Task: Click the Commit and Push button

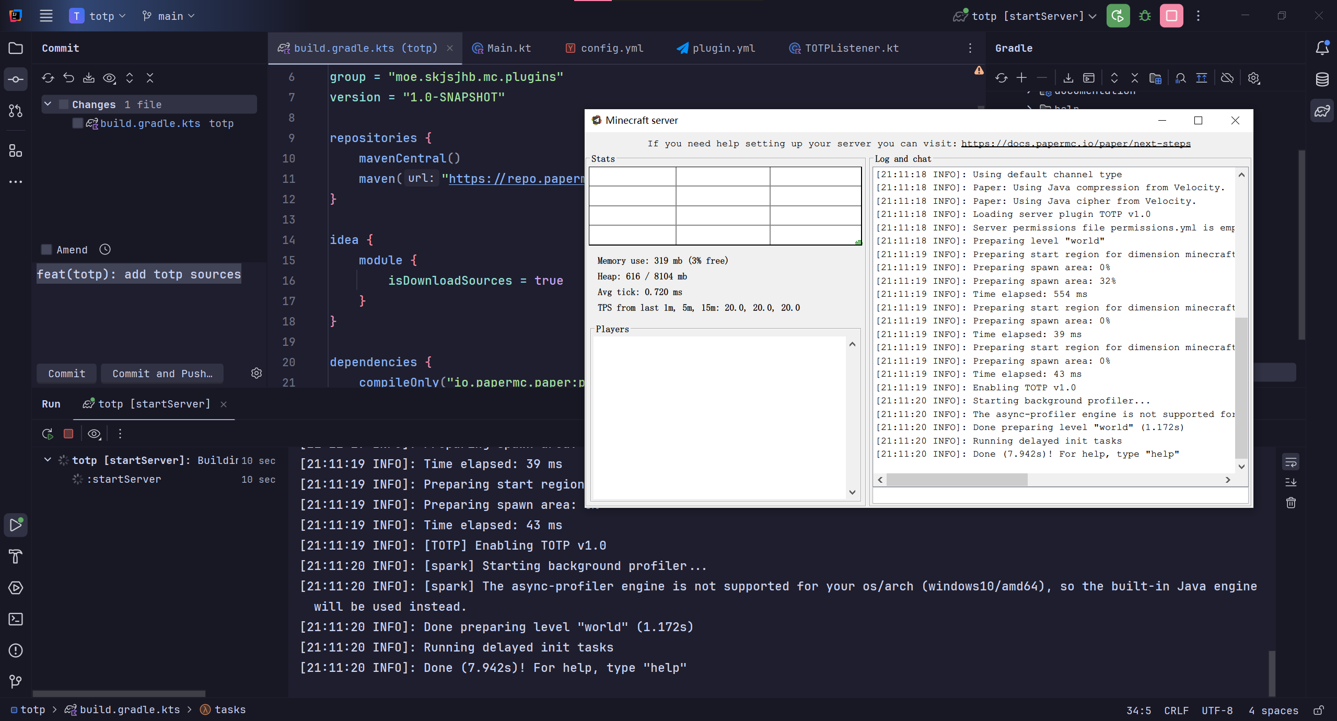Action: (162, 373)
